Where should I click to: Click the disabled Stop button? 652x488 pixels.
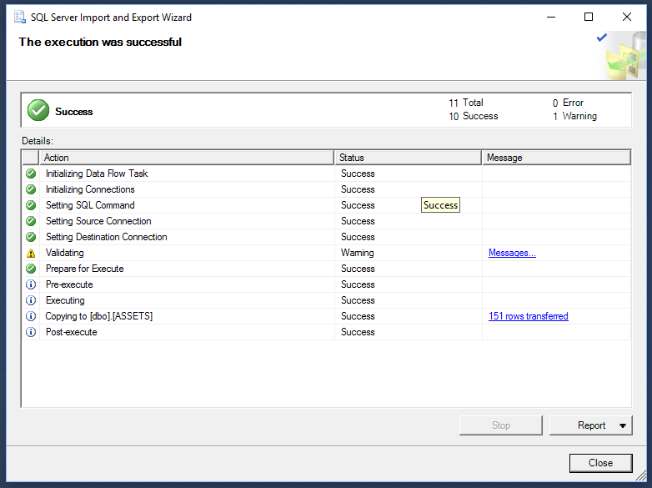[x=500, y=425]
